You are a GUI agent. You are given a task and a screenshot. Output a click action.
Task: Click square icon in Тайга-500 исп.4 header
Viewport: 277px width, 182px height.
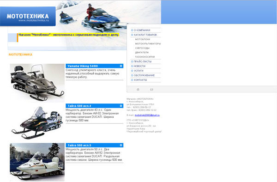[121, 106]
